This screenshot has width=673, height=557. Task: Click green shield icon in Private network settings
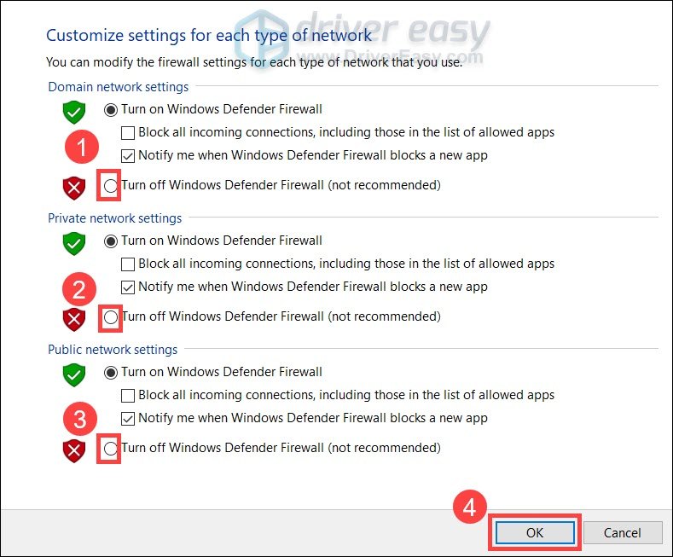coord(74,244)
